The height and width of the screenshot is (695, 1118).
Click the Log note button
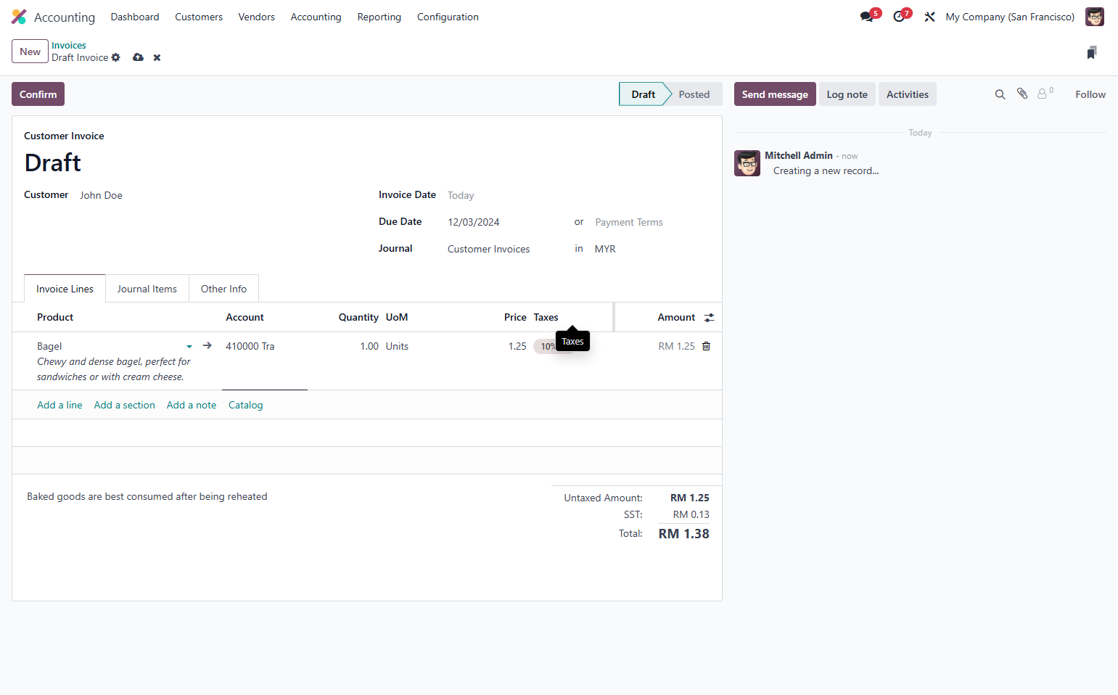pyautogui.click(x=847, y=94)
